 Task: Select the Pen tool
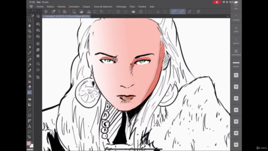point(30,60)
